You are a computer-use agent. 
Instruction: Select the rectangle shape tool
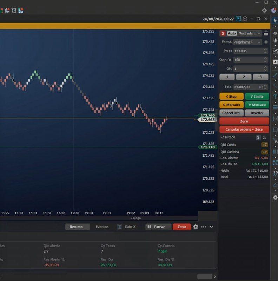[275, 130]
